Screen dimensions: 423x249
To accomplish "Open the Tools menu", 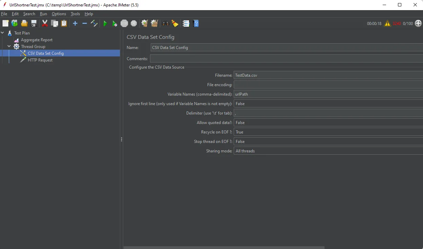I will 75,14.
